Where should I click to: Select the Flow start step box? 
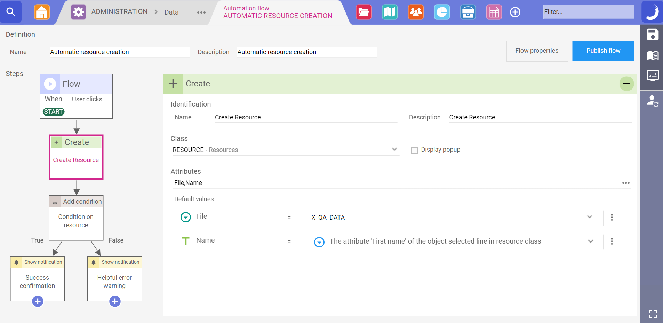tap(76, 96)
